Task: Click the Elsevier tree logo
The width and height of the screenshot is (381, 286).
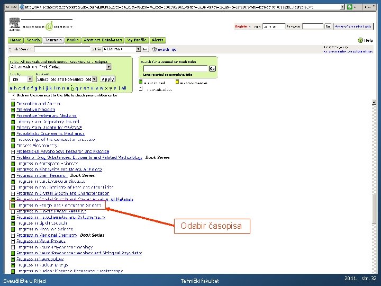Action: [x=14, y=24]
